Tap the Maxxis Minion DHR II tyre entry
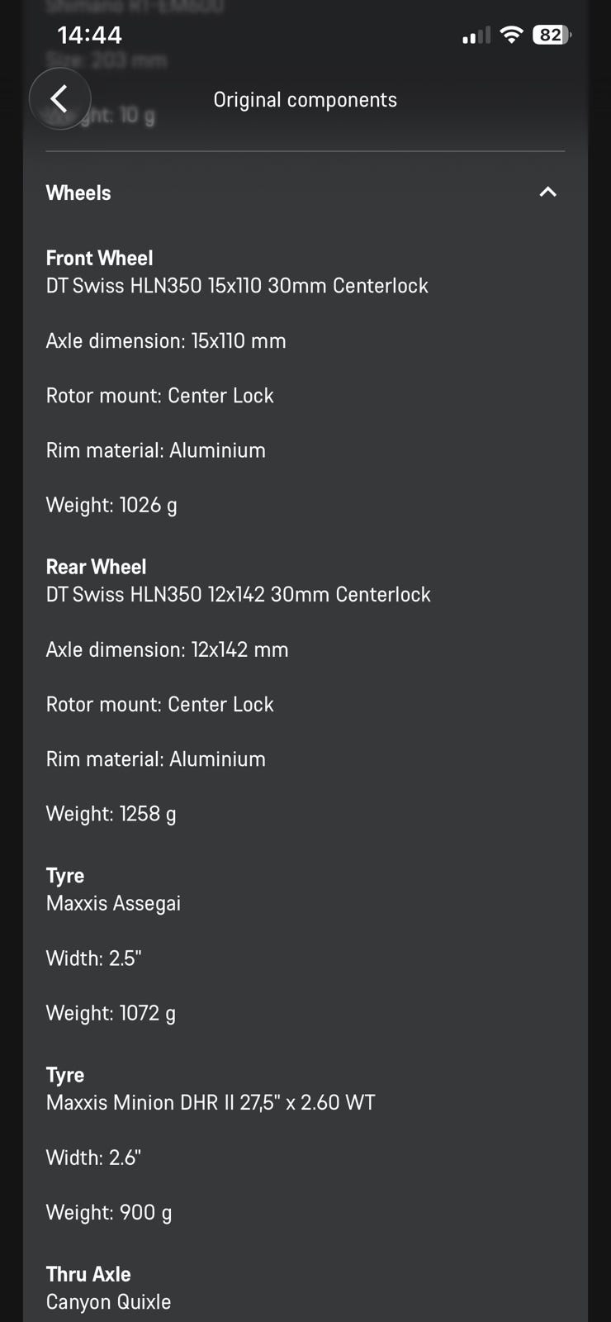Viewport: 611px width, 1322px height. (x=211, y=1102)
